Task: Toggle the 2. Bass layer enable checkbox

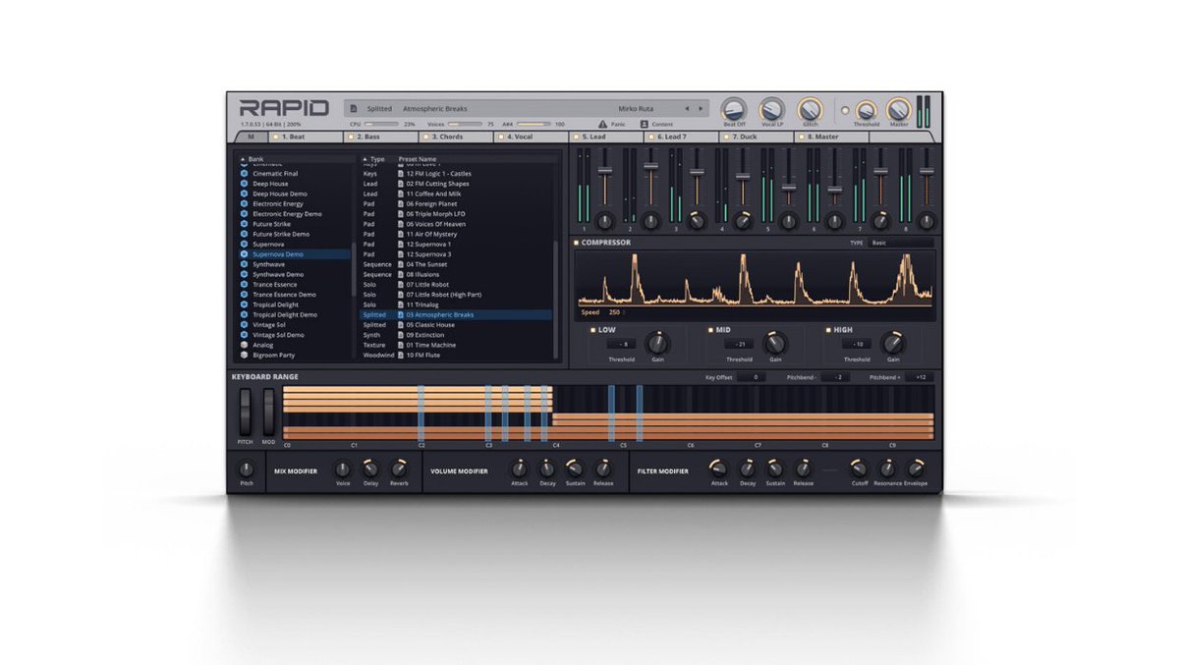Action: coord(352,138)
